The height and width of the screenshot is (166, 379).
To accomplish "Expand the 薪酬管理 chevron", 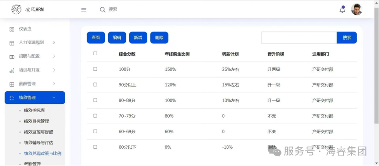I will pos(54,84).
